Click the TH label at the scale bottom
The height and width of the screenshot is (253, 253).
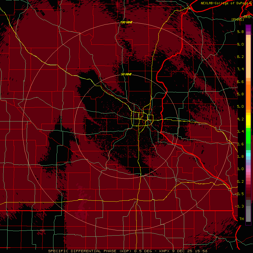pos(241,219)
